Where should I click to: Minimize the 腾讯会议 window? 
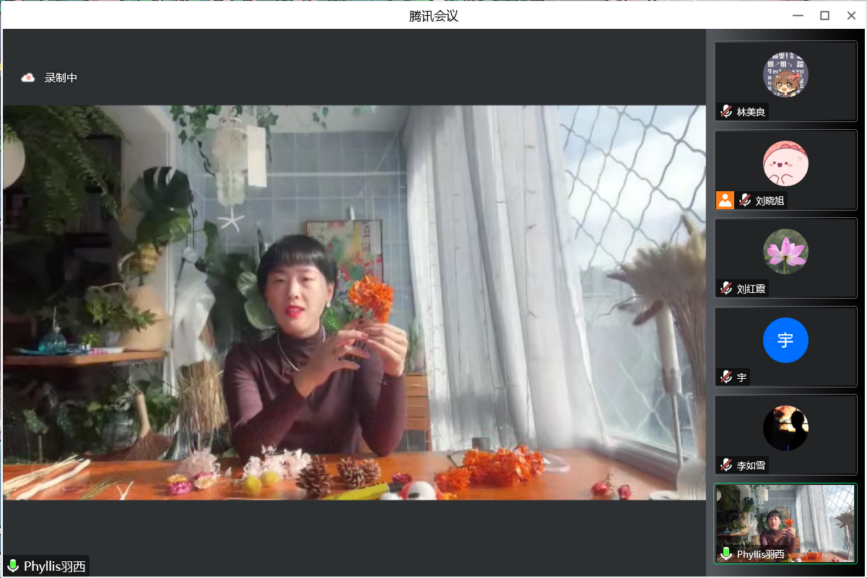coord(798,15)
